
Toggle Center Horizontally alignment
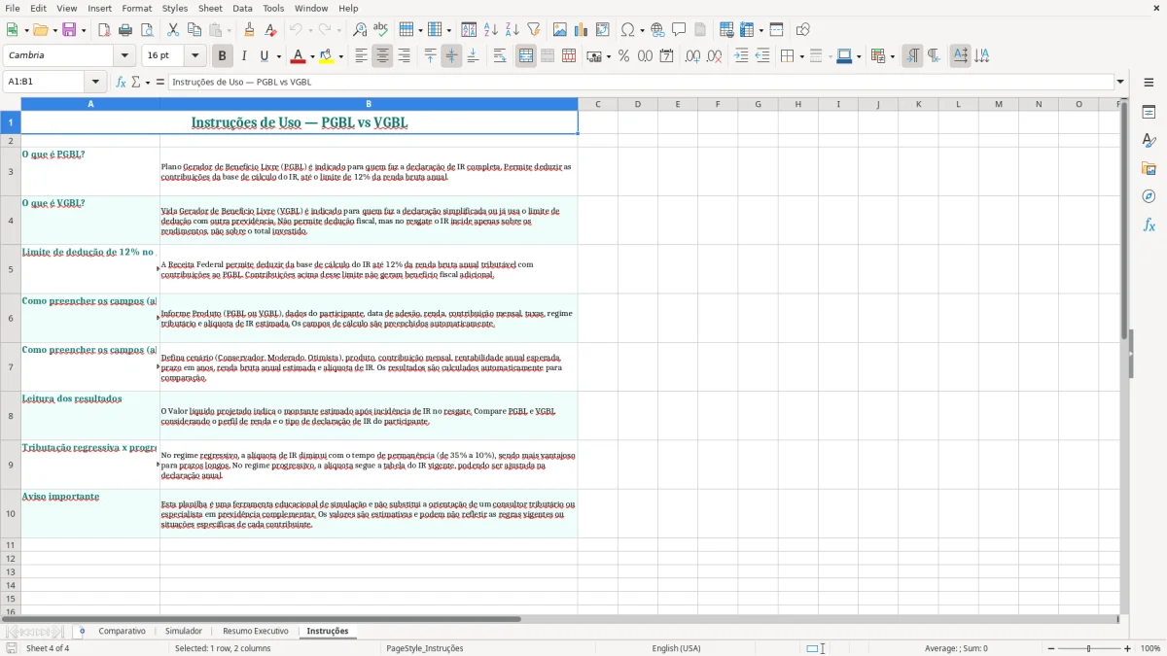pos(382,56)
